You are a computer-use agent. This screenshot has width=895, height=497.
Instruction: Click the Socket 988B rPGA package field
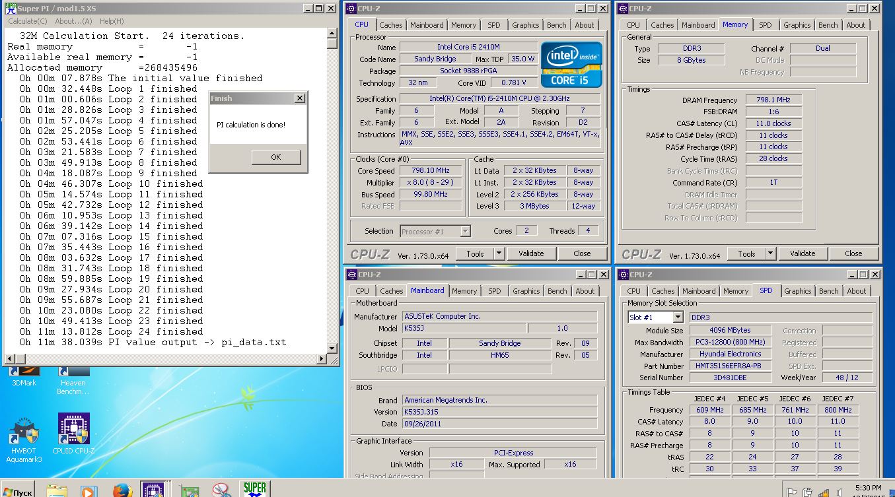coord(468,71)
